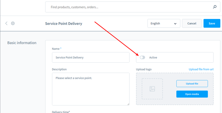Save the Service Point Delivery settings
Image resolution: width=222 pixels, height=113 pixels.
(x=212, y=23)
